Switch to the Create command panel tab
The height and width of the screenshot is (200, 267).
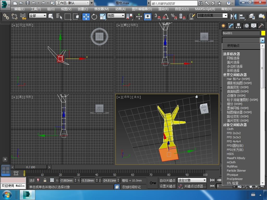(223, 26)
